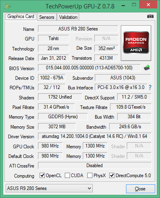Click the GPU field showing Tahiti
The width and height of the screenshot is (160, 198).
tap(54, 38)
